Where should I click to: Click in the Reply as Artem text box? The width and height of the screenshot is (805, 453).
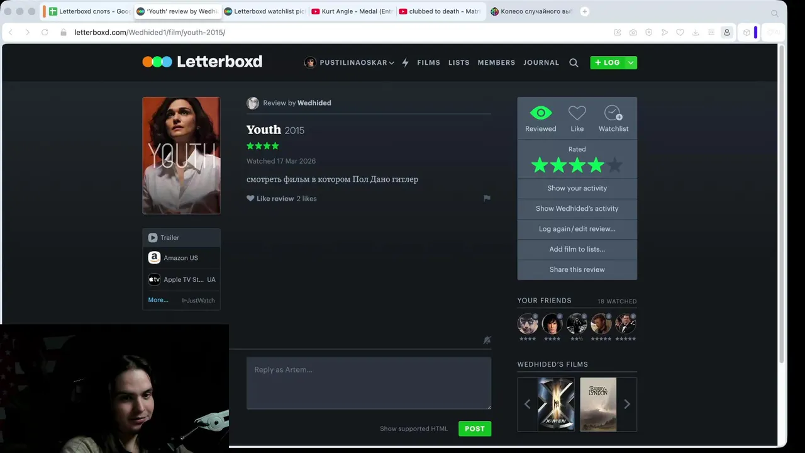[369, 383]
